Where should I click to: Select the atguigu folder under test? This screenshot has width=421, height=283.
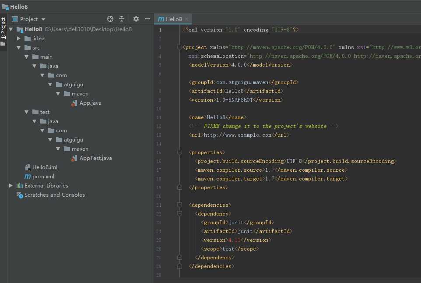pyautogui.click(x=73, y=140)
